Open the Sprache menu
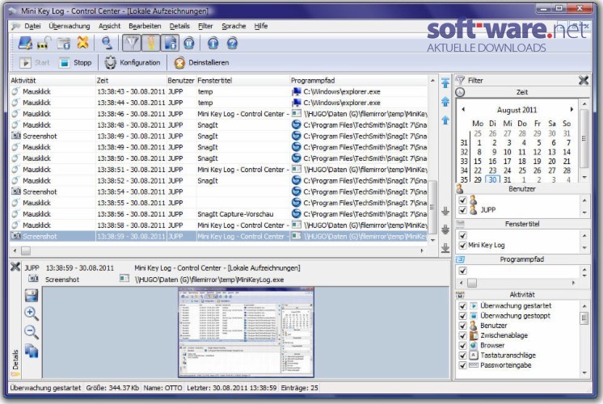Image resolution: width=603 pixels, height=404 pixels. click(x=234, y=26)
